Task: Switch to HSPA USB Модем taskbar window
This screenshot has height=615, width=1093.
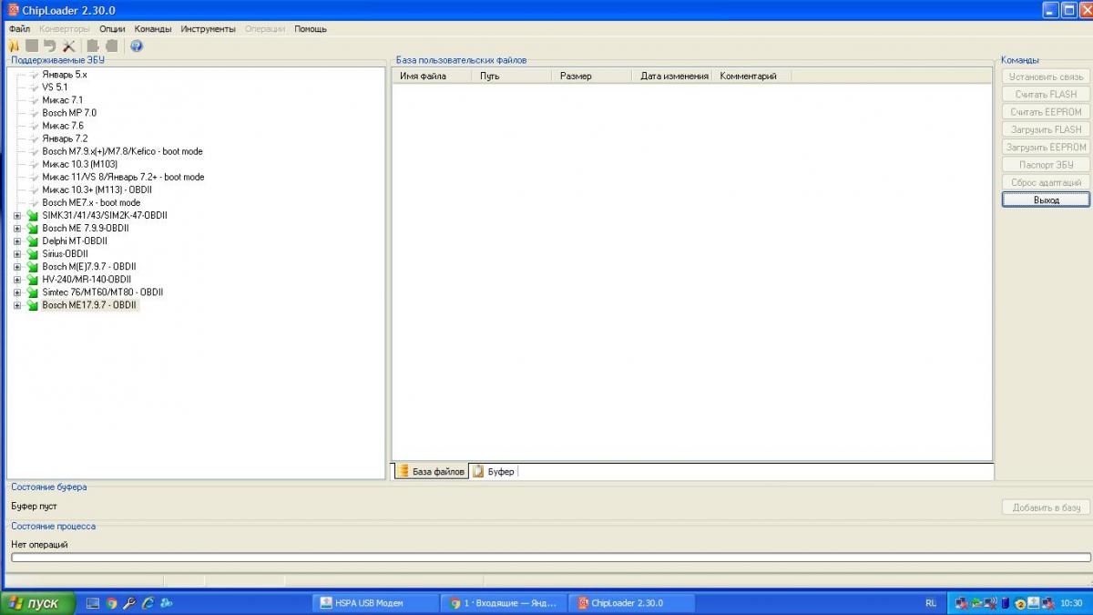Action: point(373,603)
